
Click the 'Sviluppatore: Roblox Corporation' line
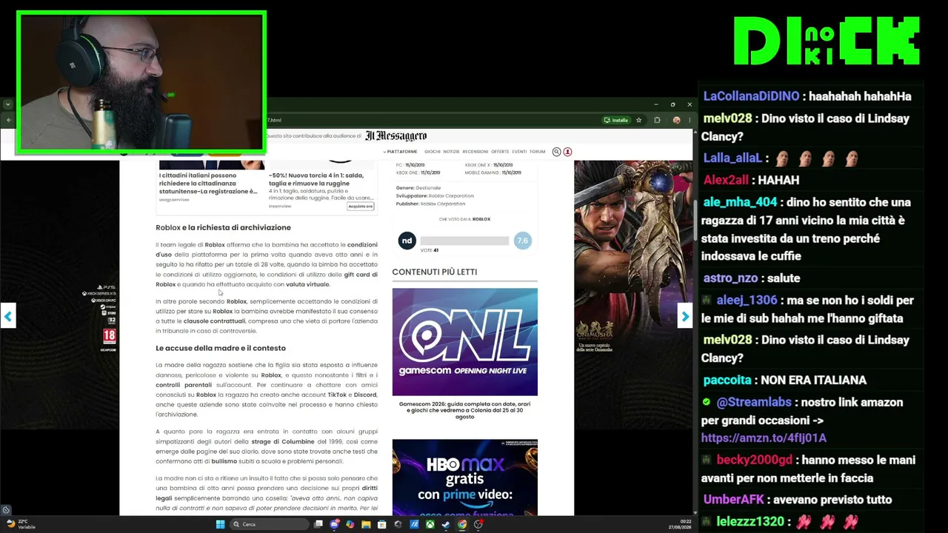click(x=435, y=196)
